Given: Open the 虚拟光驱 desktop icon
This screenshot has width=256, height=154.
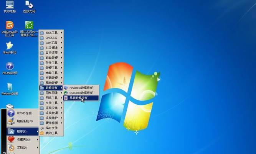Looking at the screenshot, I should [x=29, y=6].
